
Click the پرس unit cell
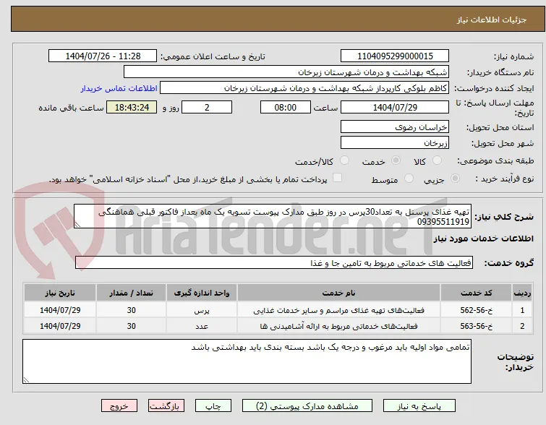point(202,310)
